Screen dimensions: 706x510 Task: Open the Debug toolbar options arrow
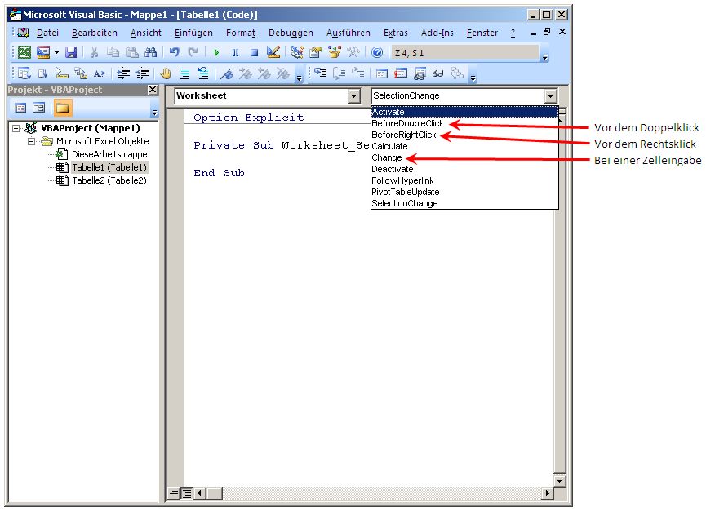click(x=473, y=78)
